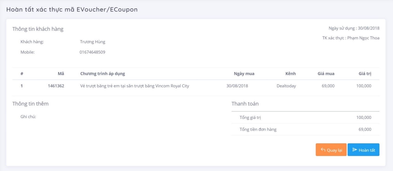Click the Tổng tiền đơn hàng row
This screenshot has height=171, width=393.
[x=306, y=129]
